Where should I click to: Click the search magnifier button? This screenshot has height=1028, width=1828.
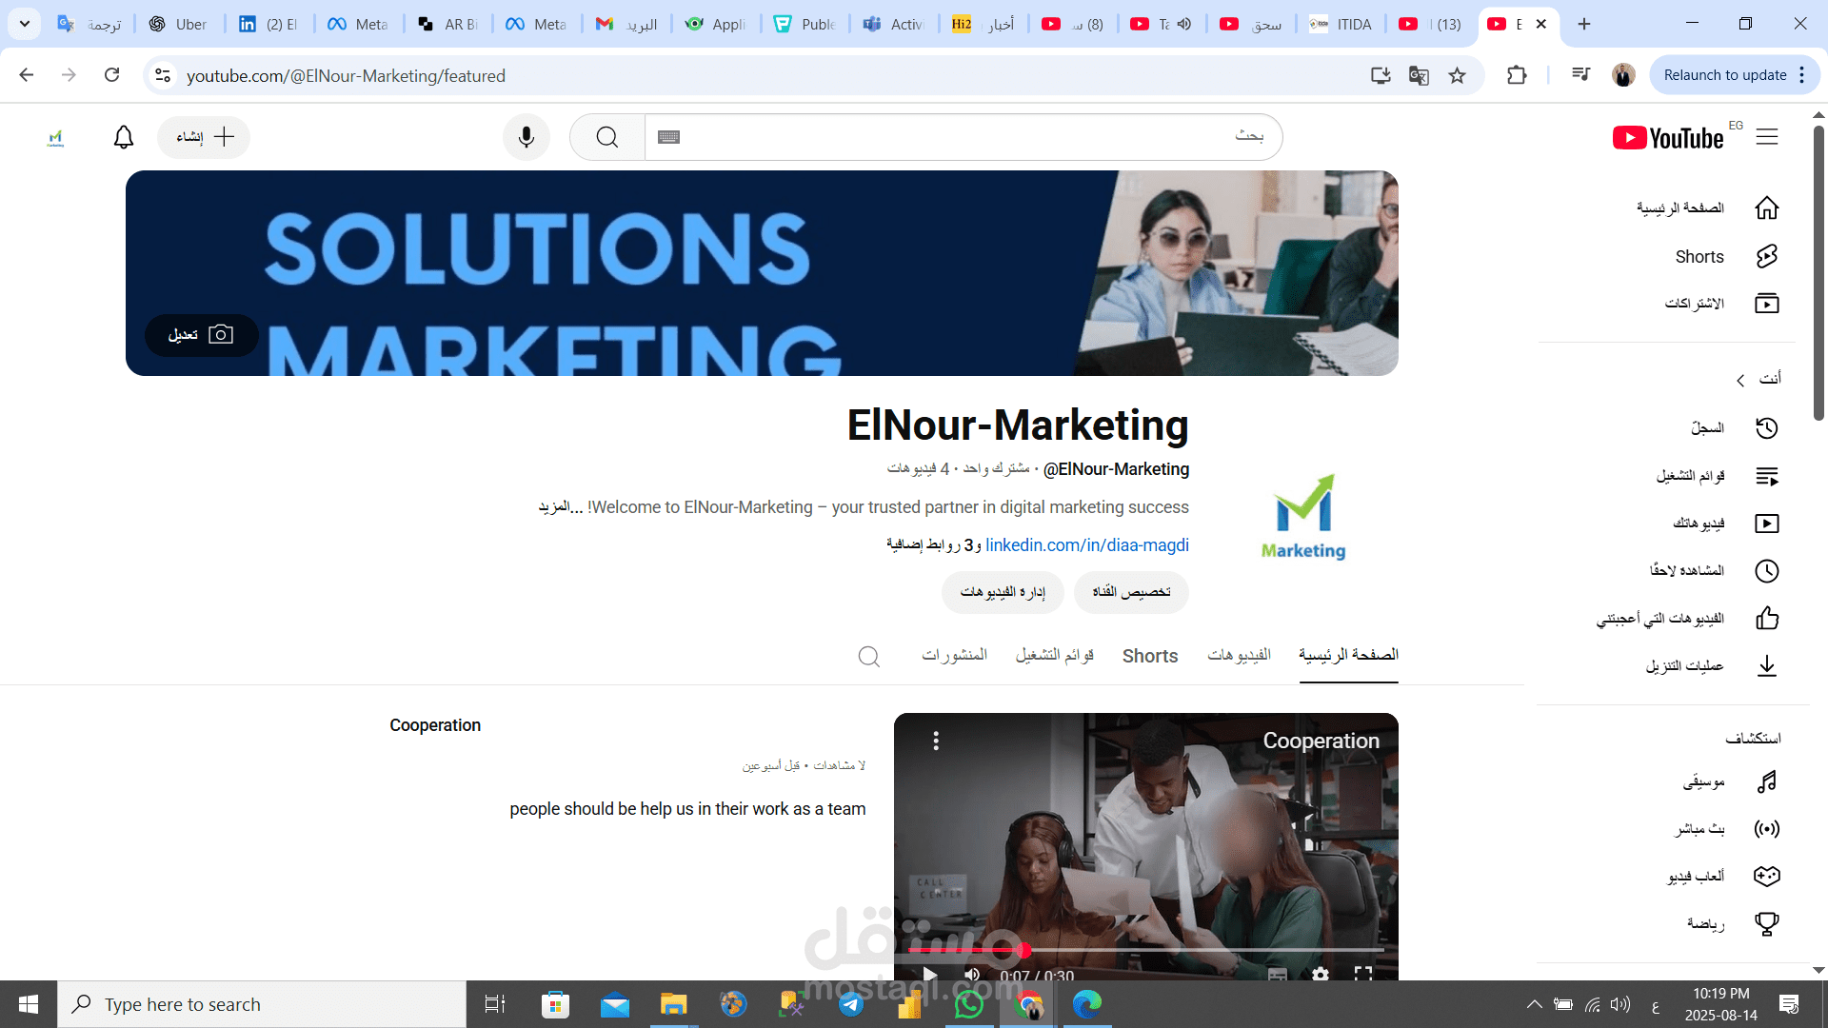[x=607, y=137]
